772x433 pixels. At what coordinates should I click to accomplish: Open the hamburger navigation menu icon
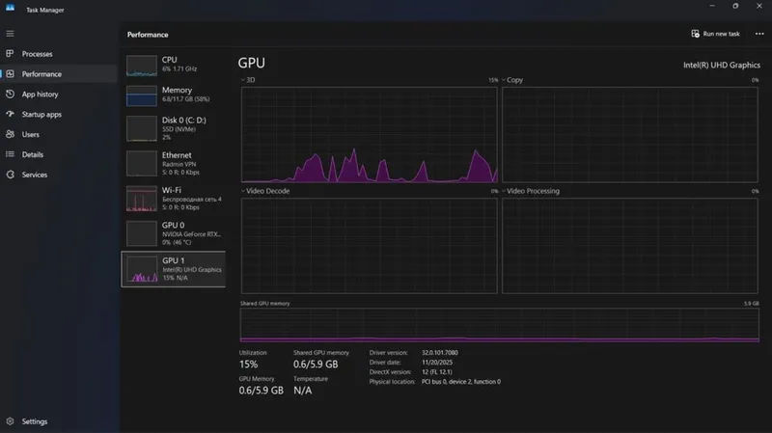[x=10, y=34]
